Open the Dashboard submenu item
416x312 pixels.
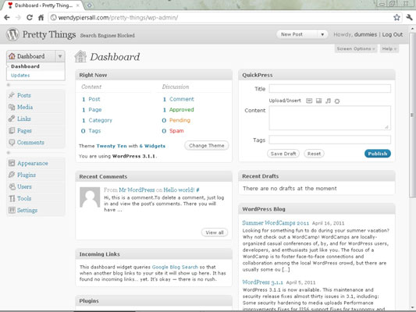pos(25,66)
